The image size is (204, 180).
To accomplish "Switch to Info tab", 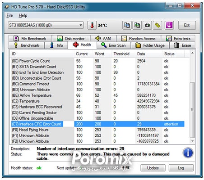I will tap(56, 45).
